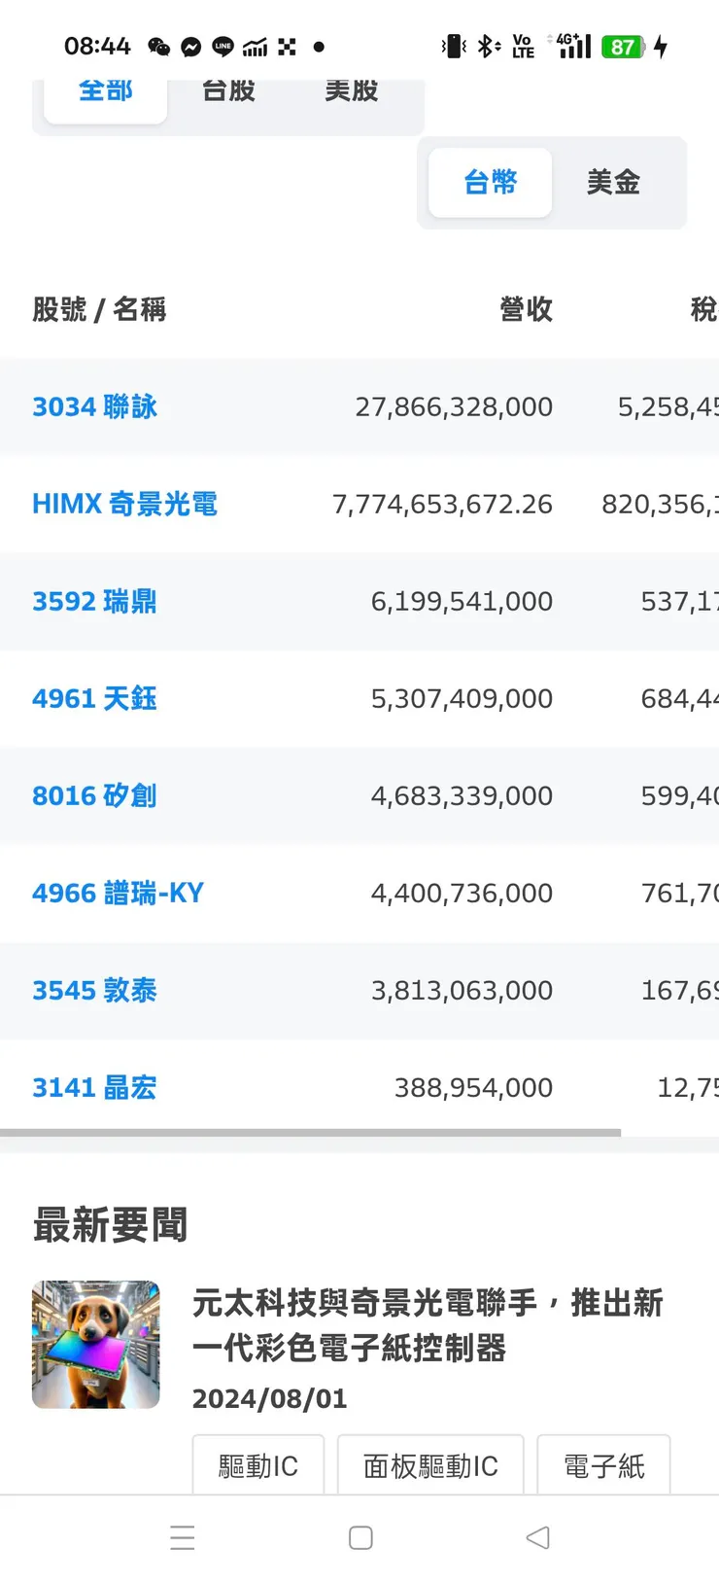Screen dimensions: 719x1582
Task: Tap the Bluetooth status icon
Action: click(x=488, y=47)
